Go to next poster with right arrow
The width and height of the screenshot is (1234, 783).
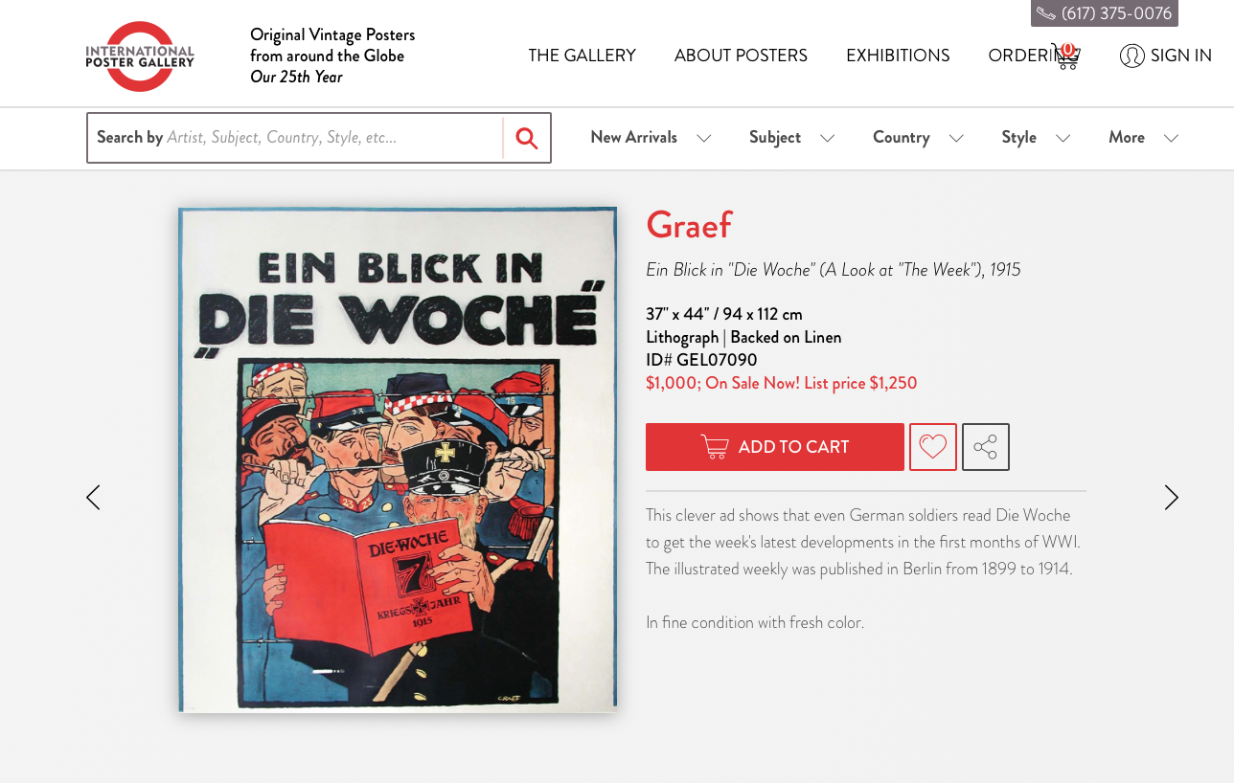[x=1171, y=498]
